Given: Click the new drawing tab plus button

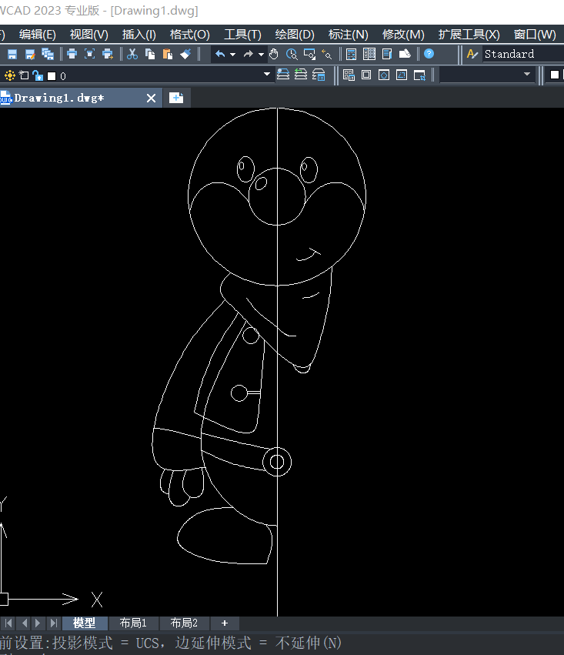Looking at the screenshot, I should (x=176, y=98).
